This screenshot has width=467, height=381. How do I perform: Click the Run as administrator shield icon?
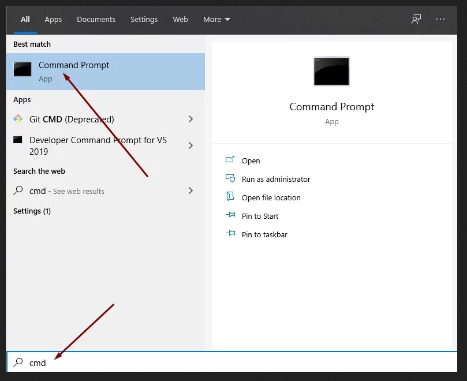[230, 178]
